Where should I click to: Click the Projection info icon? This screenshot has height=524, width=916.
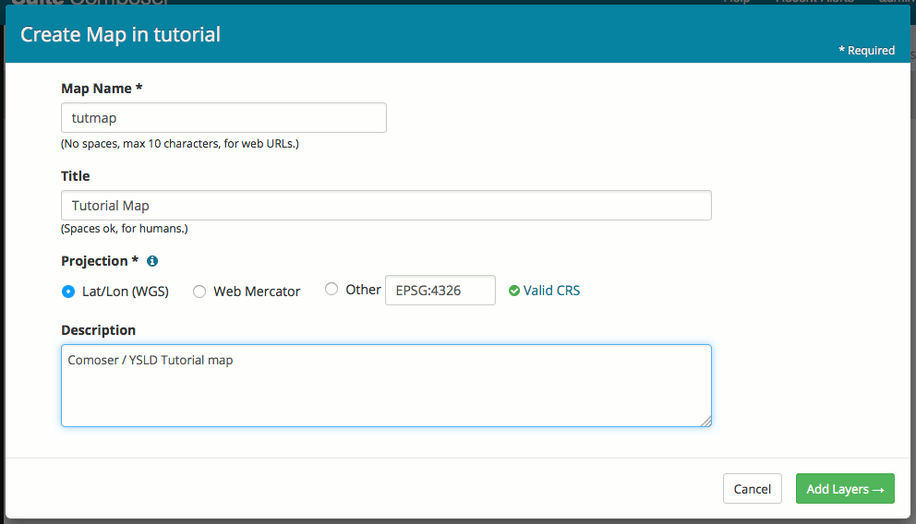pyautogui.click(x=152, y=261)
